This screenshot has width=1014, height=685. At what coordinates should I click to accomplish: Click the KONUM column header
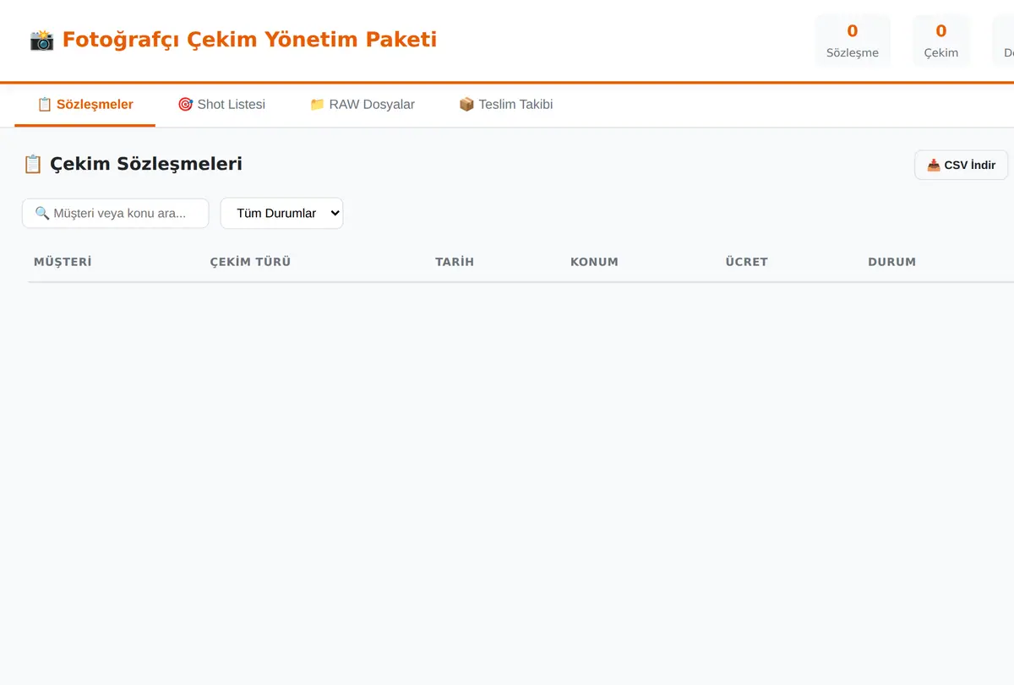coord(594,262)
